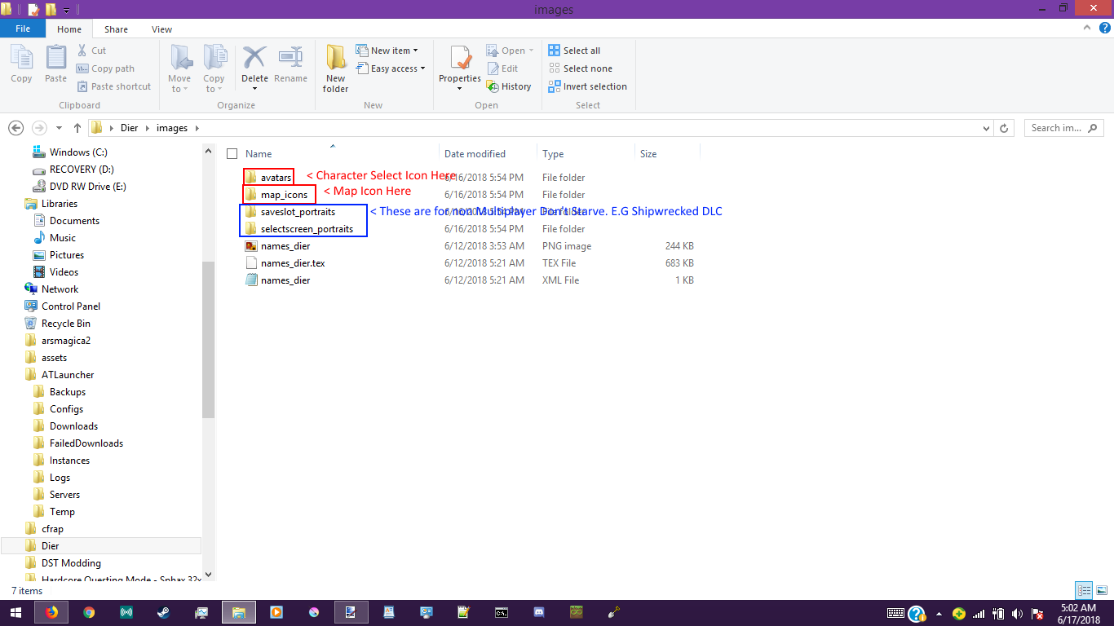The width and height of the screenshot is (1114, 626).
Task: Open the File menu tab
Action: point(23,29)
